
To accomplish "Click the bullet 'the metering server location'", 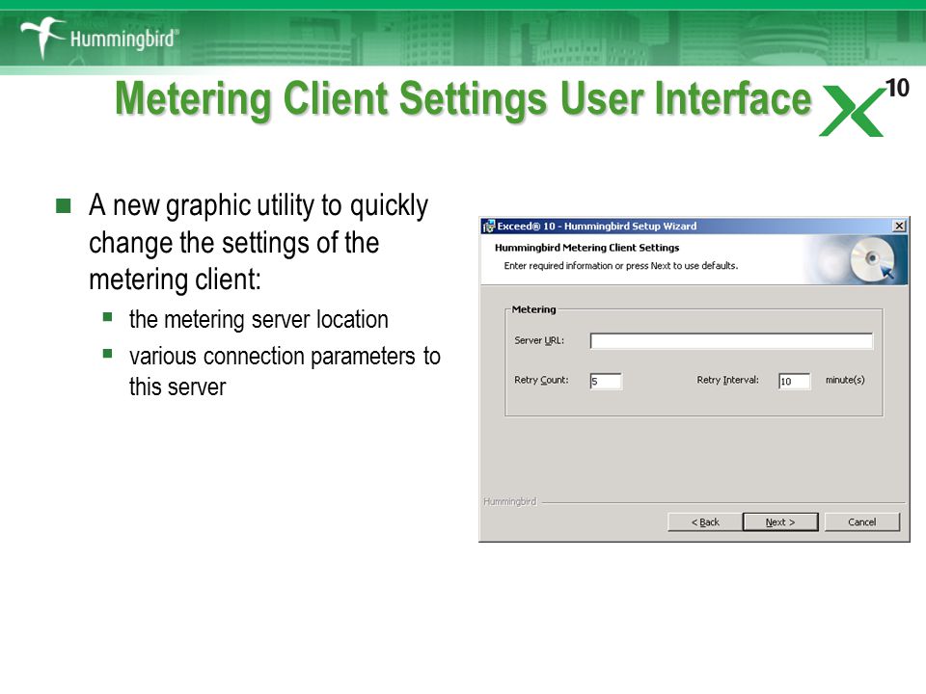I will [259, 319].
